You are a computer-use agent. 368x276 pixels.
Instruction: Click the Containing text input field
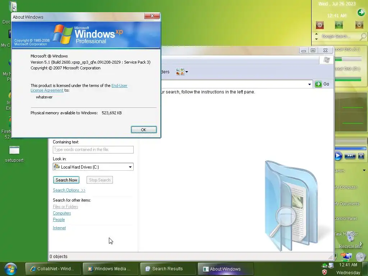point(93,149)
